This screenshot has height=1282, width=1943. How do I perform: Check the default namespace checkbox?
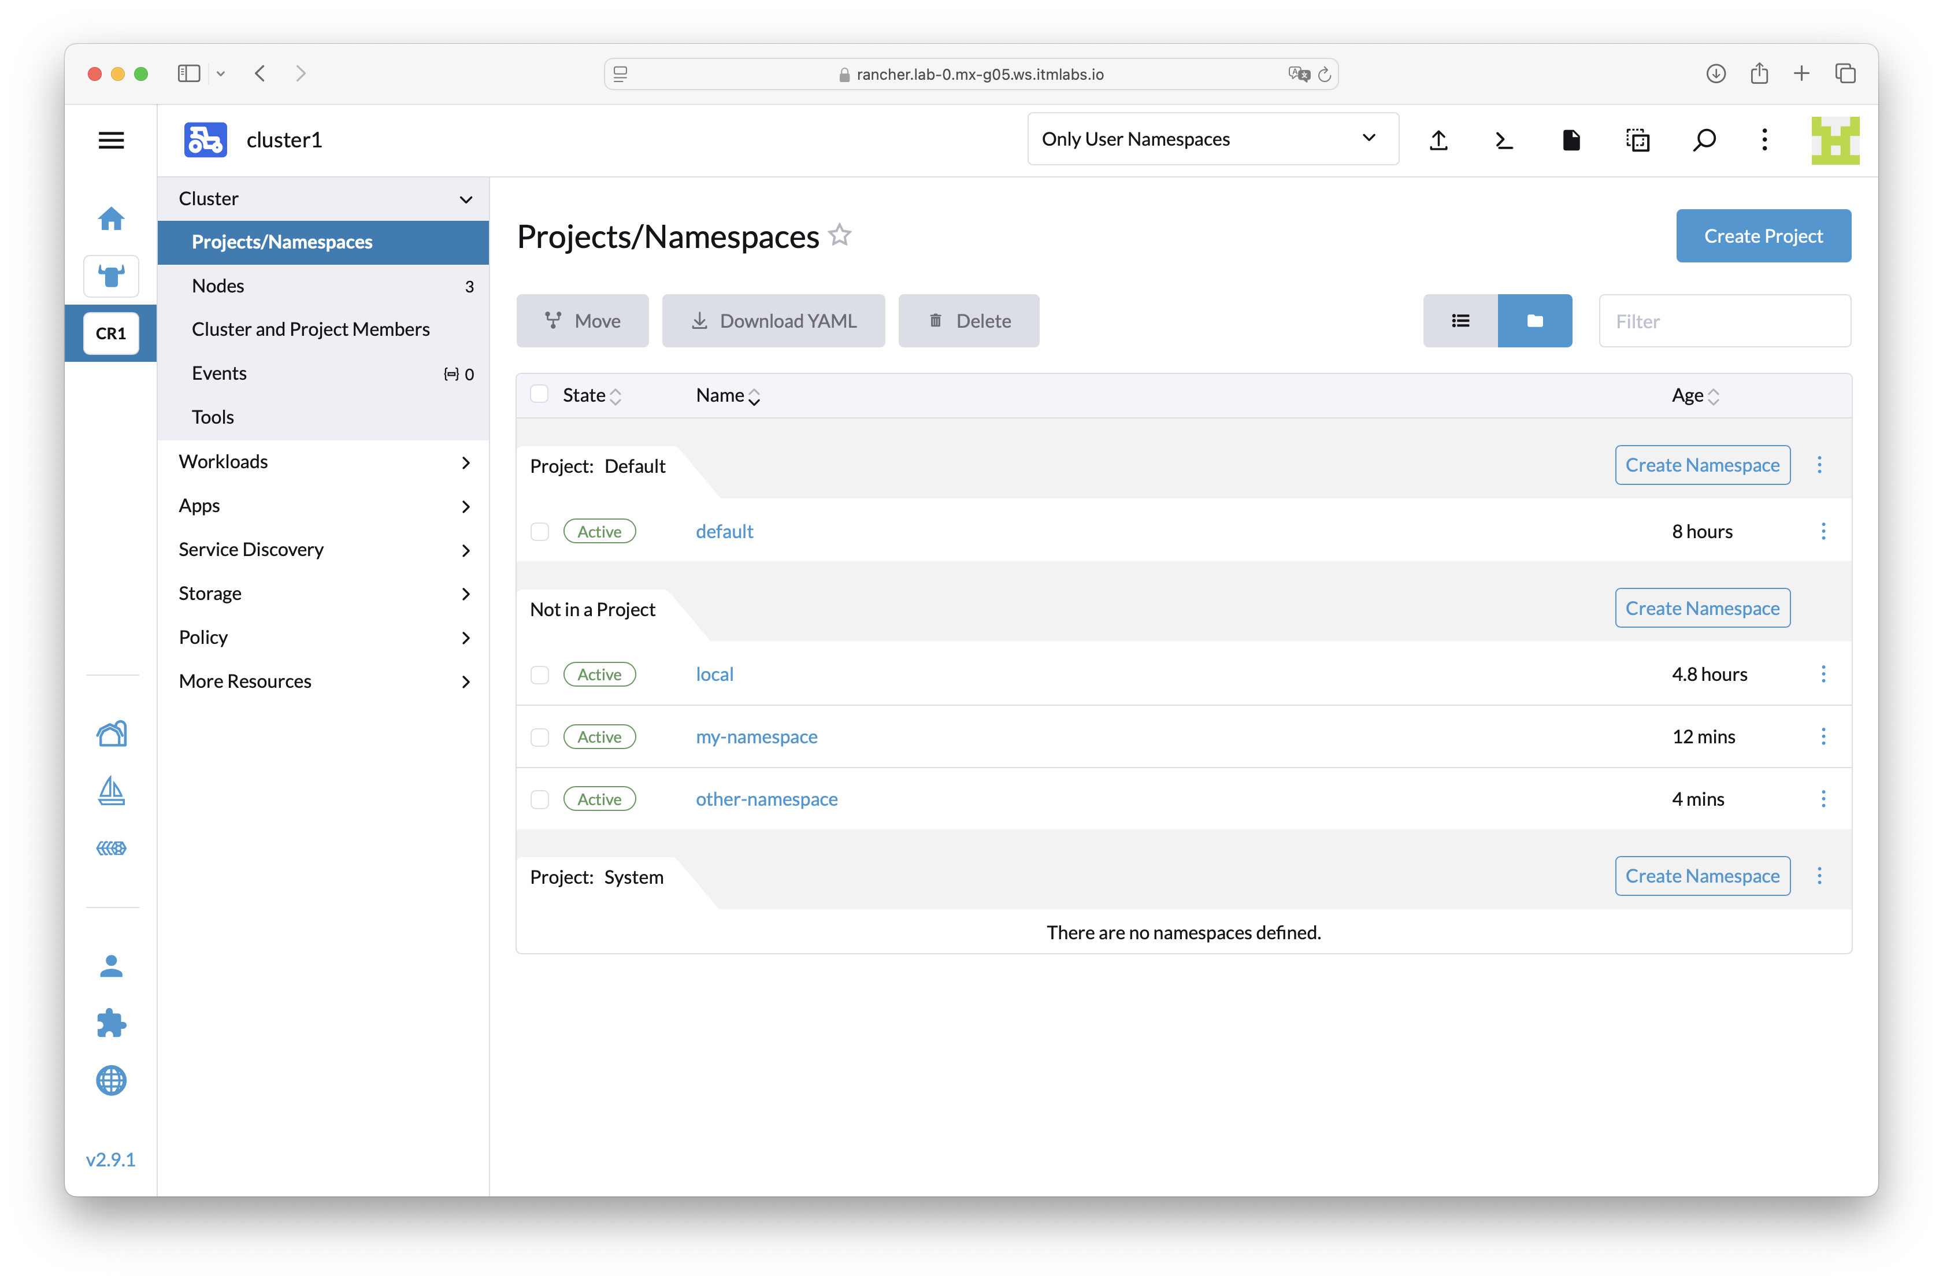tap(539, 531)
